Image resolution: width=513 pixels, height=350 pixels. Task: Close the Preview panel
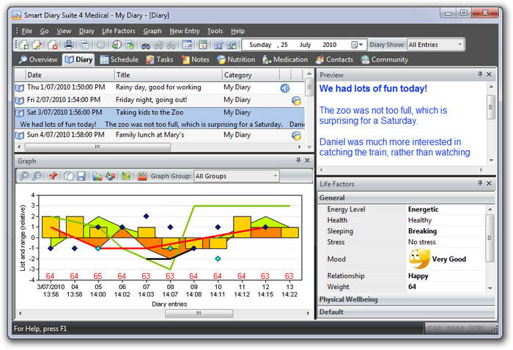tap(489, 74)
